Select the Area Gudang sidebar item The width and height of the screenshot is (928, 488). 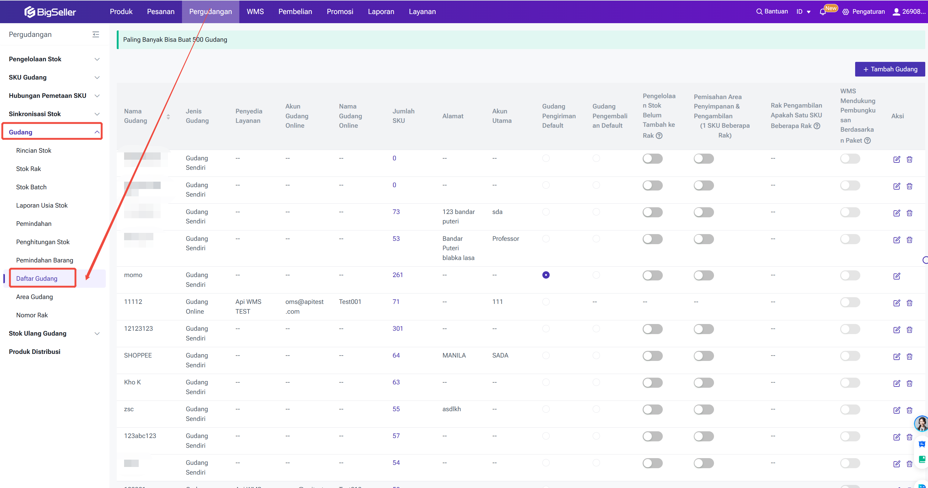click(x=34, y=297)
